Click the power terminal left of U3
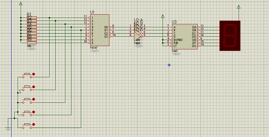The image size is (269, 137). pyautogui.click(x=163, y=16)
